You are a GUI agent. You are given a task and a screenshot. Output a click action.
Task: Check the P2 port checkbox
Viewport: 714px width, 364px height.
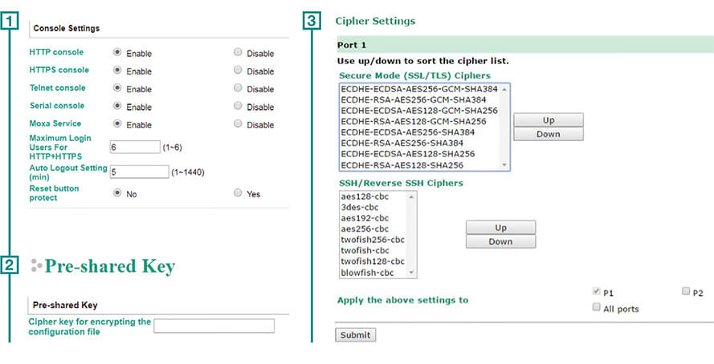pyautogui.click(x=686, y=293)
